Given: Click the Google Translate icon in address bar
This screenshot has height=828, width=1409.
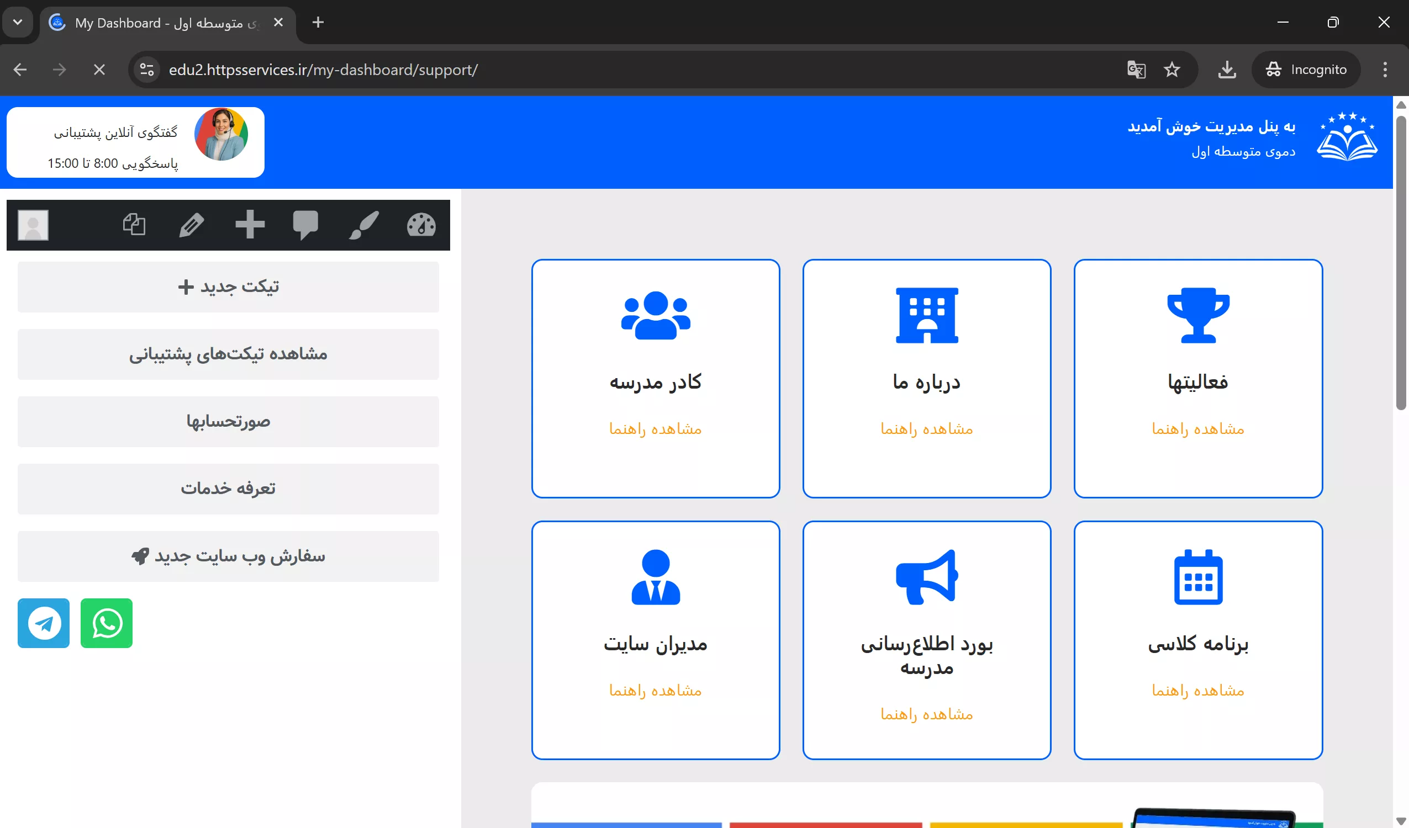Looking at the screenshot, I should [x=1136, y=70].
